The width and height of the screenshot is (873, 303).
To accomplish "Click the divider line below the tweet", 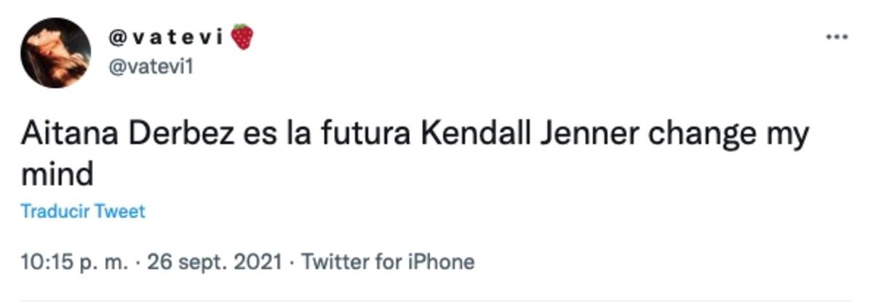I will coord(436,299).
